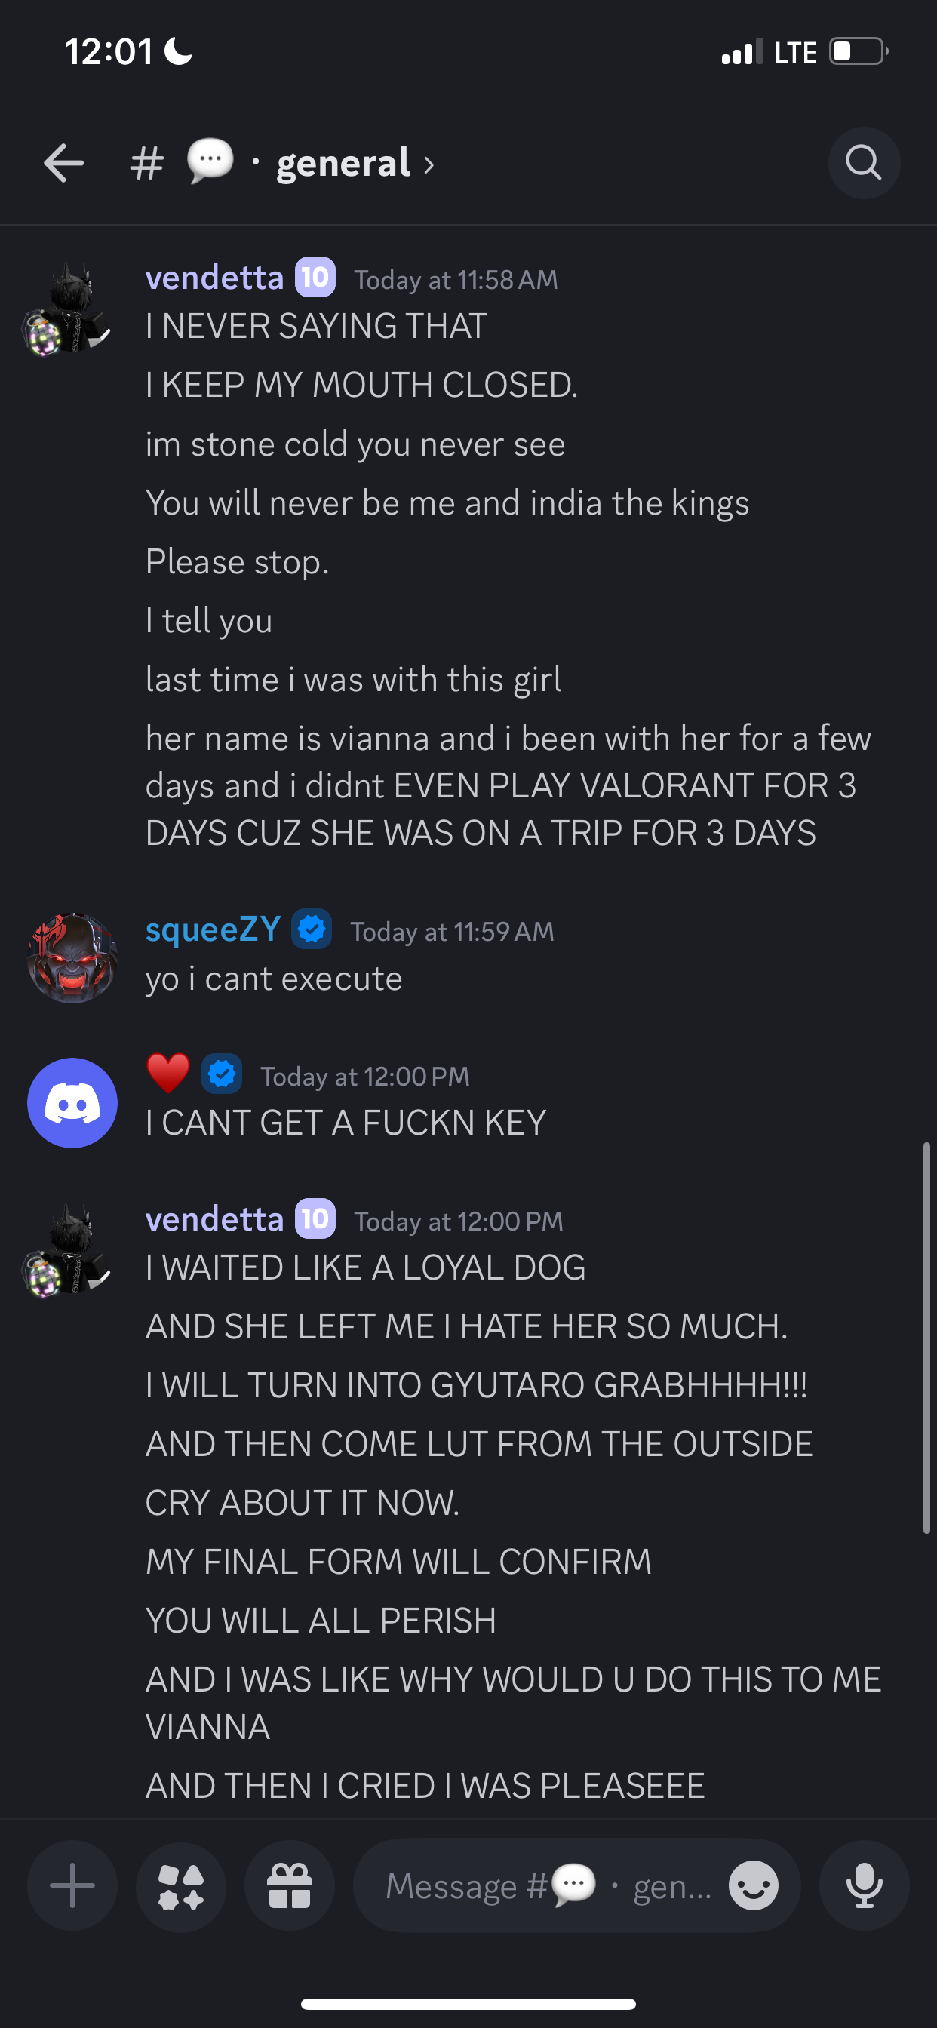Tap the red heart username
The image size is (937, 2028).
tap(167, 1074)
